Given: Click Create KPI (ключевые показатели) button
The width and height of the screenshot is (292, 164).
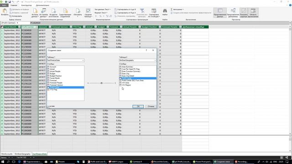Looking at the screenshot, I should coord(191,13).
